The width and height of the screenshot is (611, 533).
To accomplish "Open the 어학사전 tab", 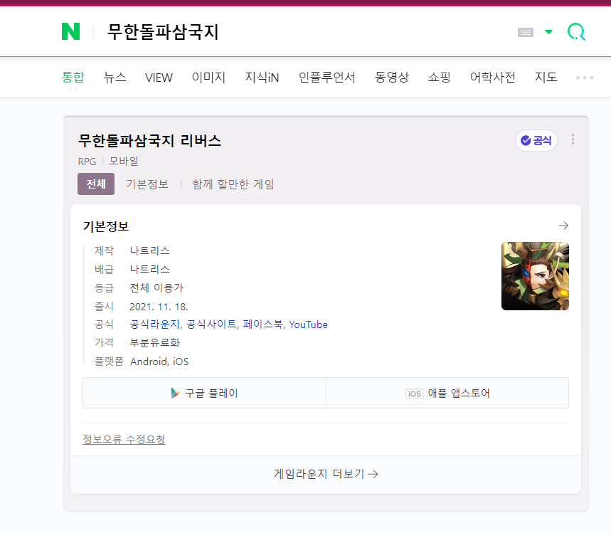I will point(492,77).
